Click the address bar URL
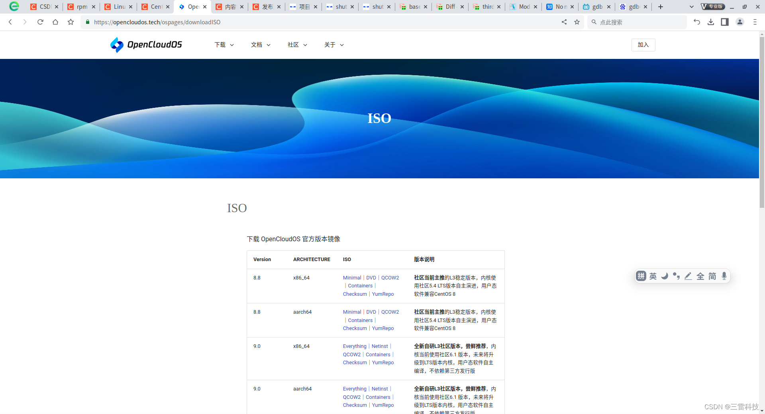The image size is (765, 414). click(157, 22)
